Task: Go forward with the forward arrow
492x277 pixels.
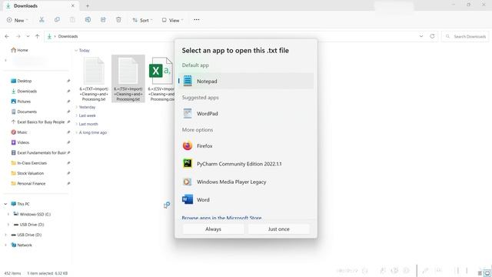Action: coord(18,36)
